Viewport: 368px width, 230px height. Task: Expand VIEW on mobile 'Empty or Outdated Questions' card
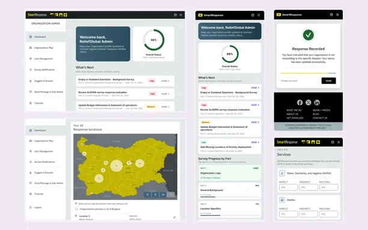[x=255, y=88]
